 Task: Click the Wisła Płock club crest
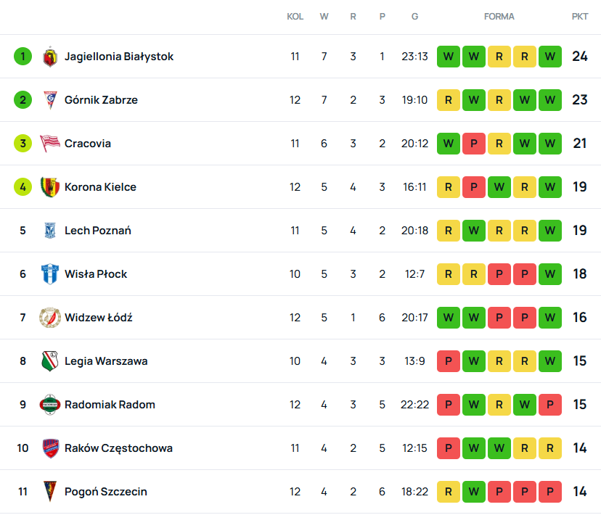[49, 274]
